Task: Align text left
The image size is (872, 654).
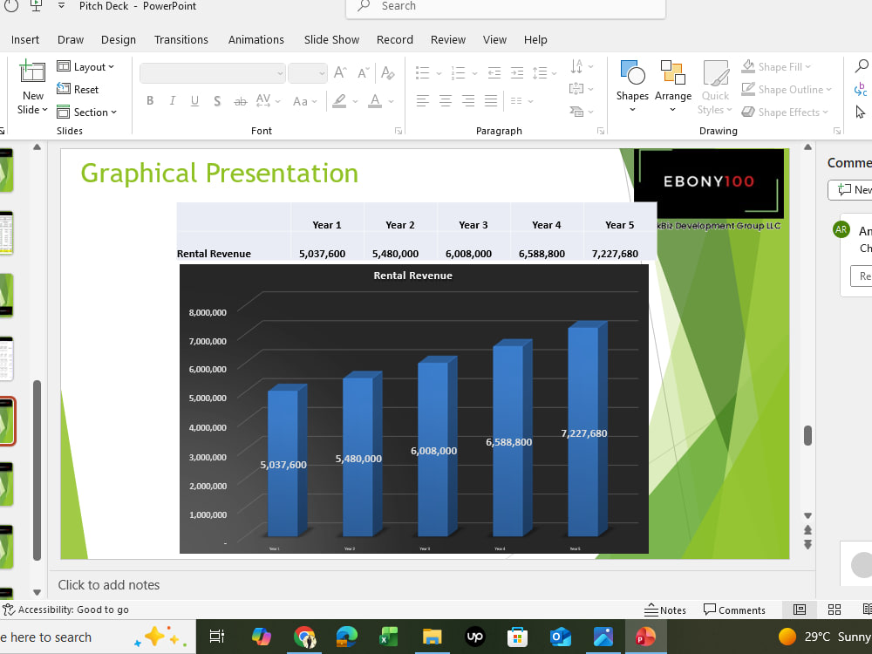Action: pos(423,100)
